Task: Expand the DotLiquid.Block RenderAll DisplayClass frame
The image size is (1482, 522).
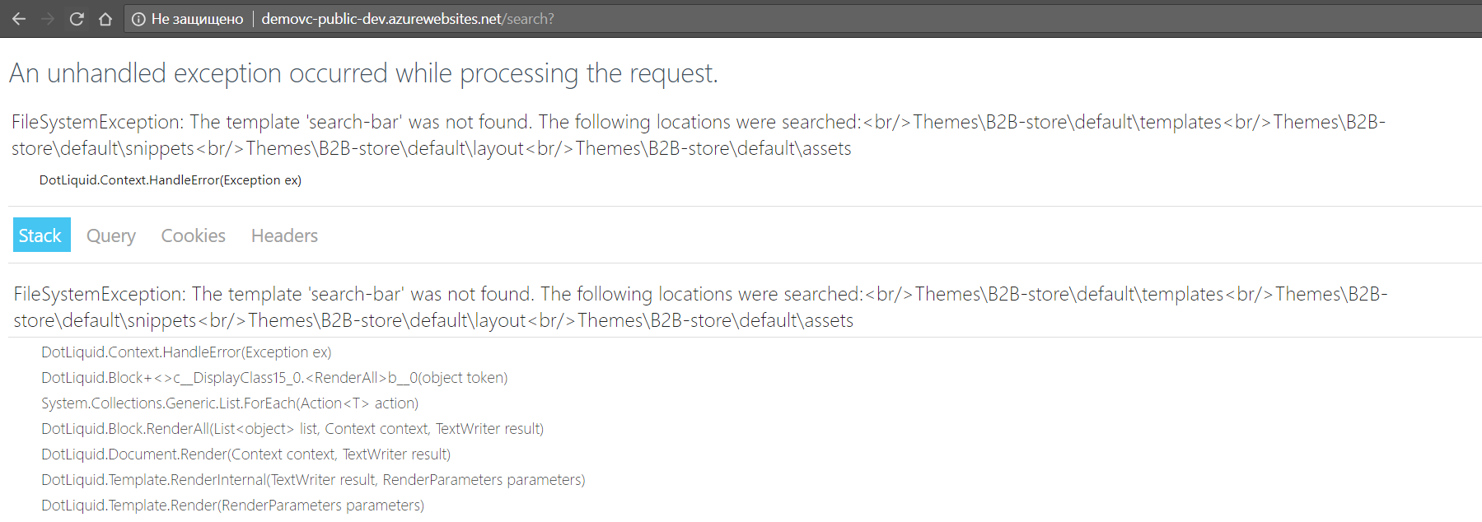Action: (274, 377)
